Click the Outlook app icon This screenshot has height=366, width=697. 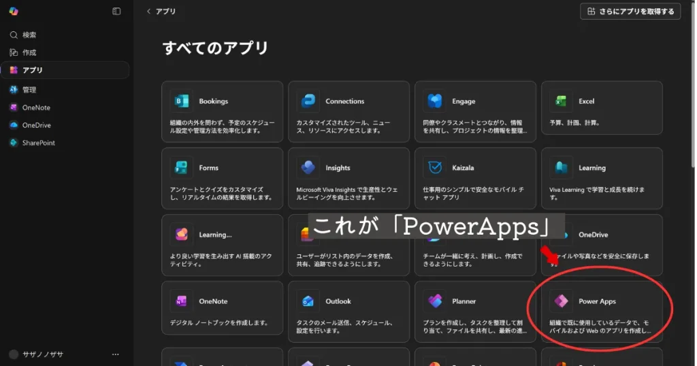(x=308, y=301)
